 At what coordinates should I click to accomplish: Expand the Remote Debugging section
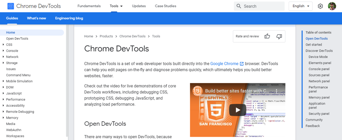3,112
